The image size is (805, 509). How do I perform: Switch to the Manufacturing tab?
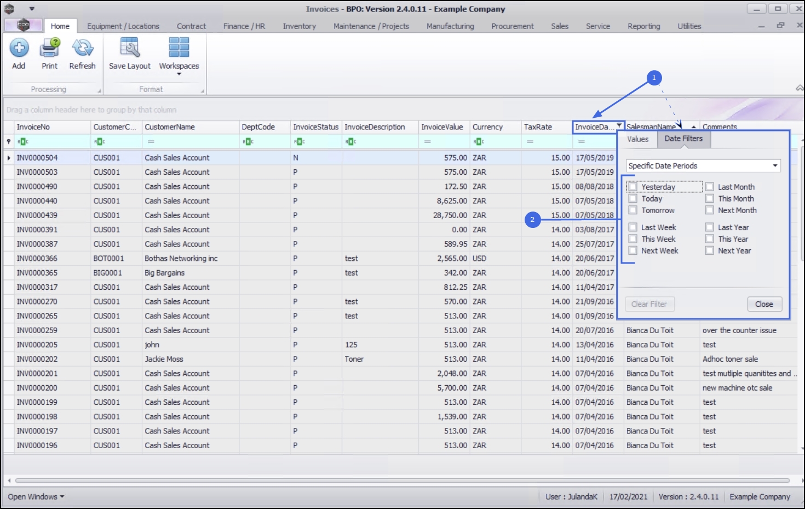[x=450, y=26]
